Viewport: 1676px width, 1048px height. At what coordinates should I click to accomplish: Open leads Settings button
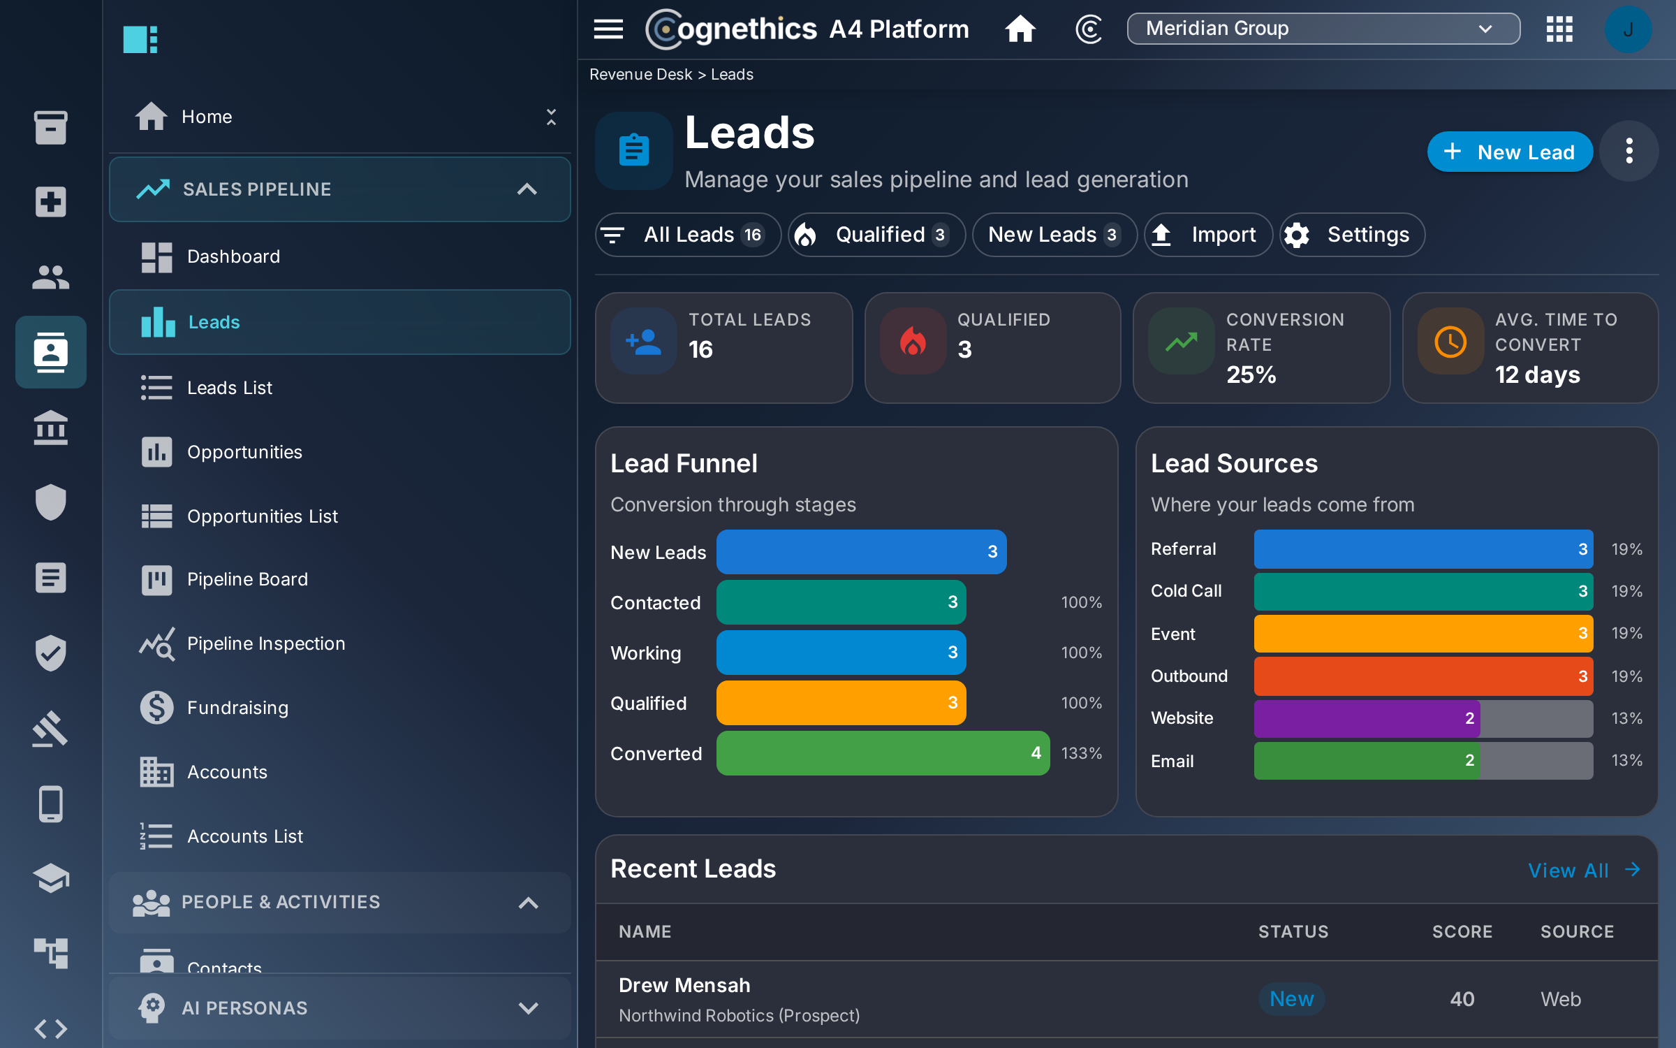1352,235
